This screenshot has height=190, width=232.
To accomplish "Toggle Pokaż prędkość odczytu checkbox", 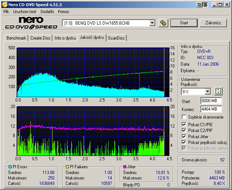I will click(x=184, y=142).
